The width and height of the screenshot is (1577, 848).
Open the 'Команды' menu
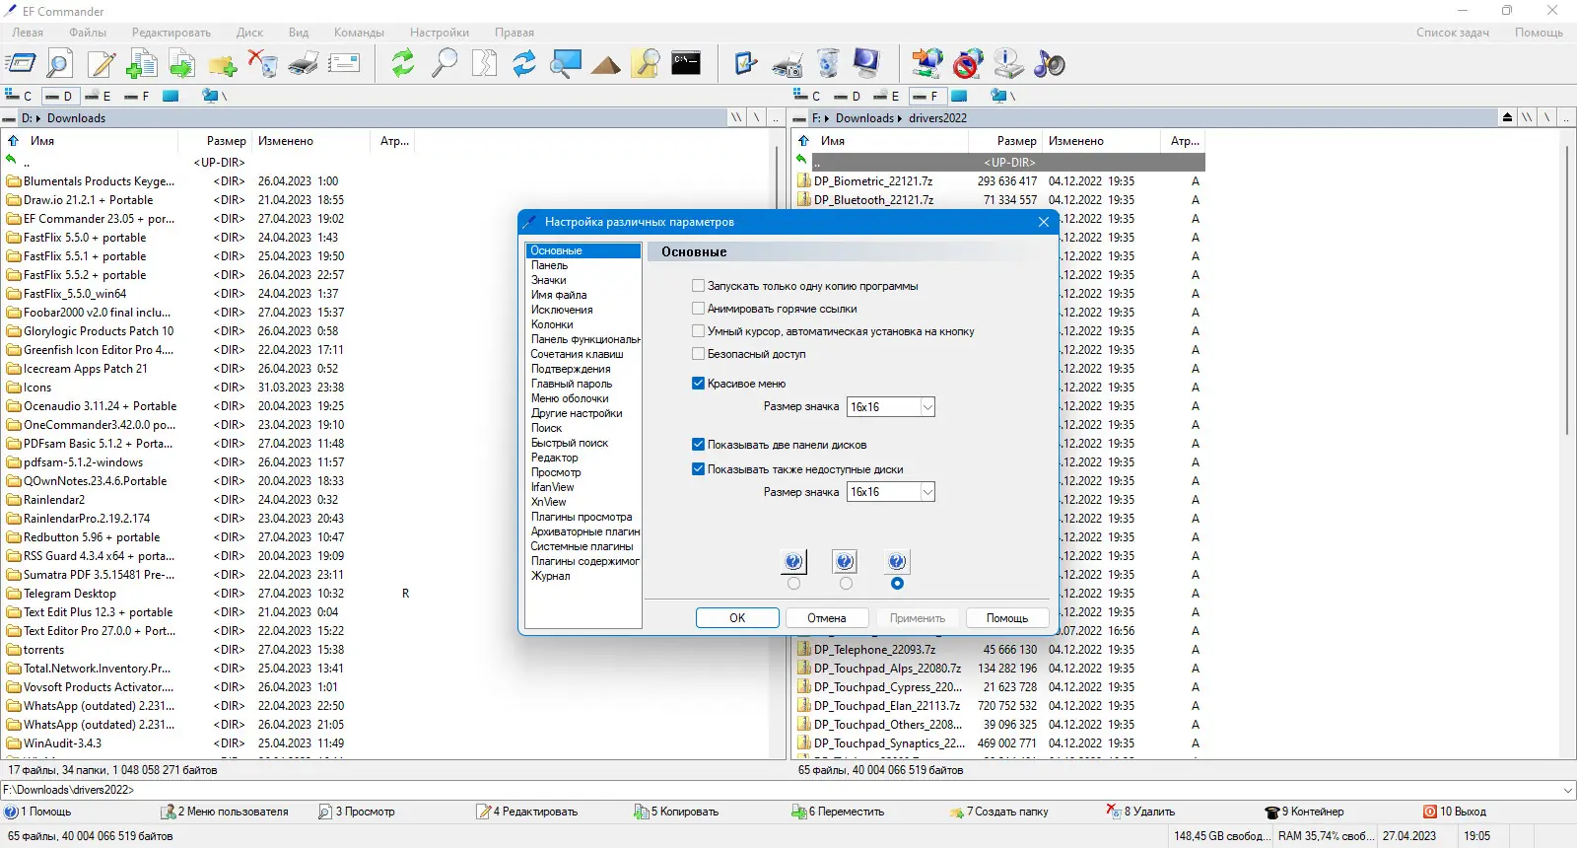click(359, 33)
